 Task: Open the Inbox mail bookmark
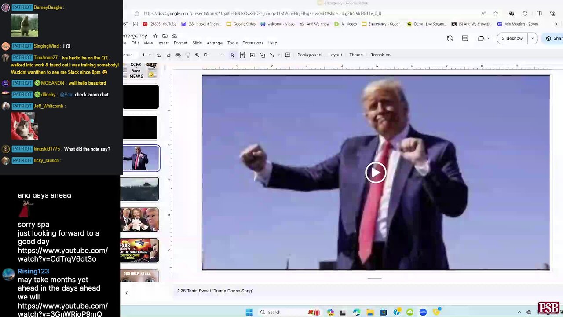click(201, 24)
